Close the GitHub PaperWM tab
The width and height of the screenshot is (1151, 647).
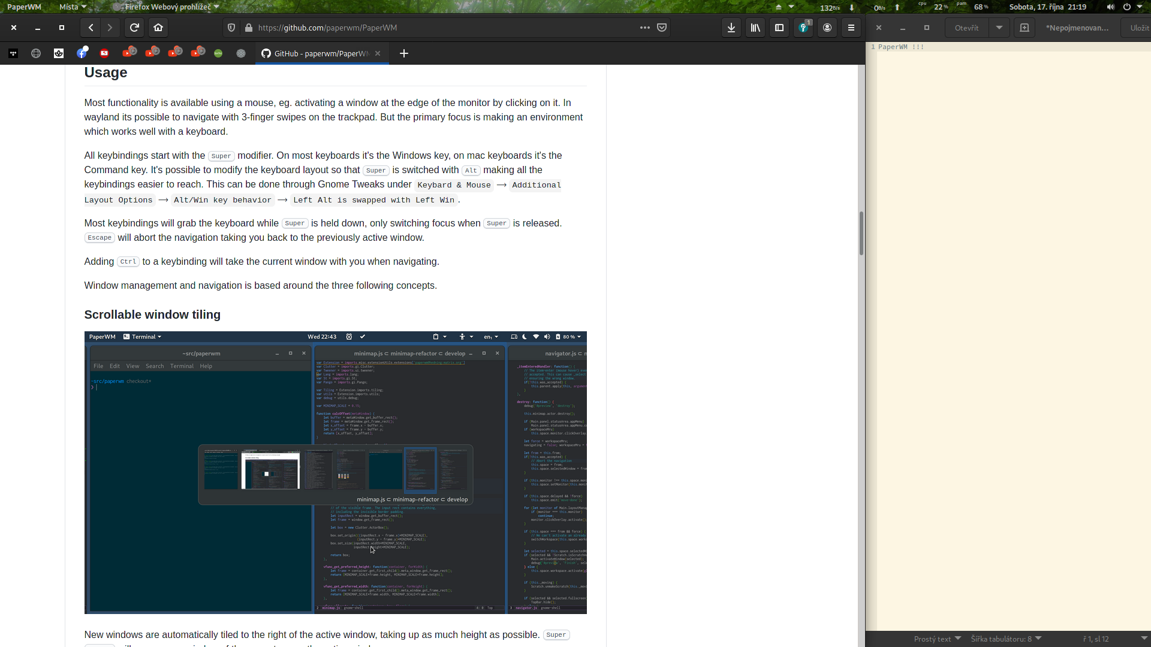378,53
